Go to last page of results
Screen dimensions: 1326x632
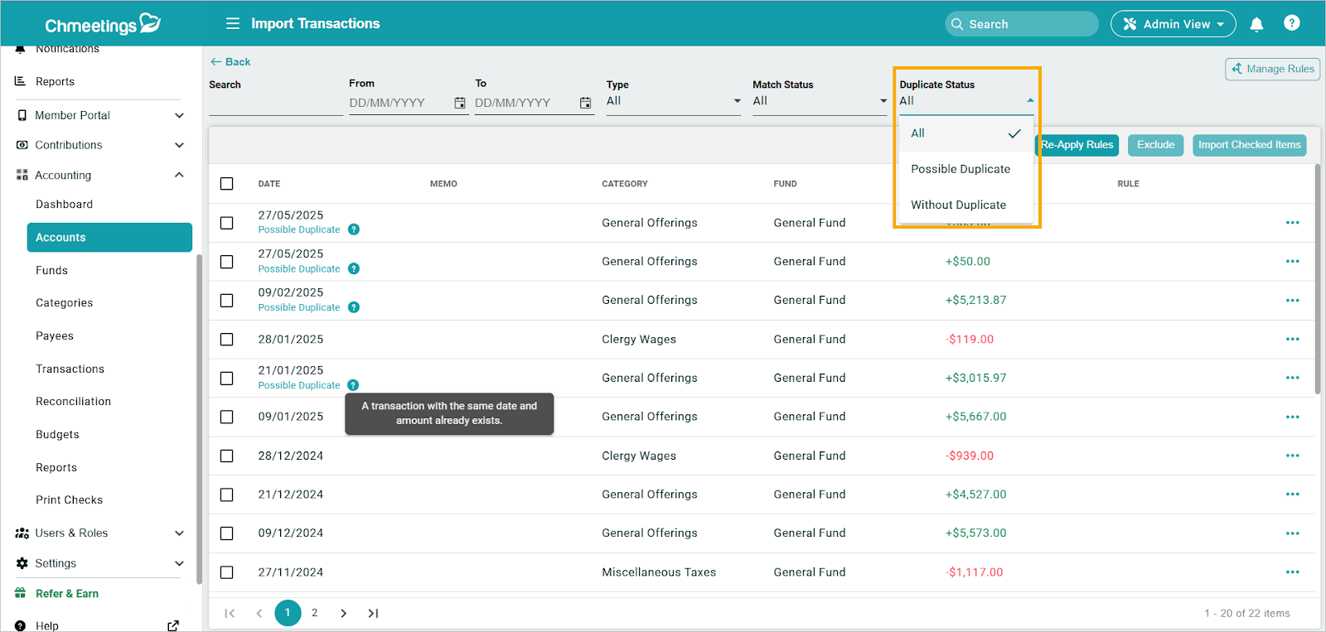373,613
